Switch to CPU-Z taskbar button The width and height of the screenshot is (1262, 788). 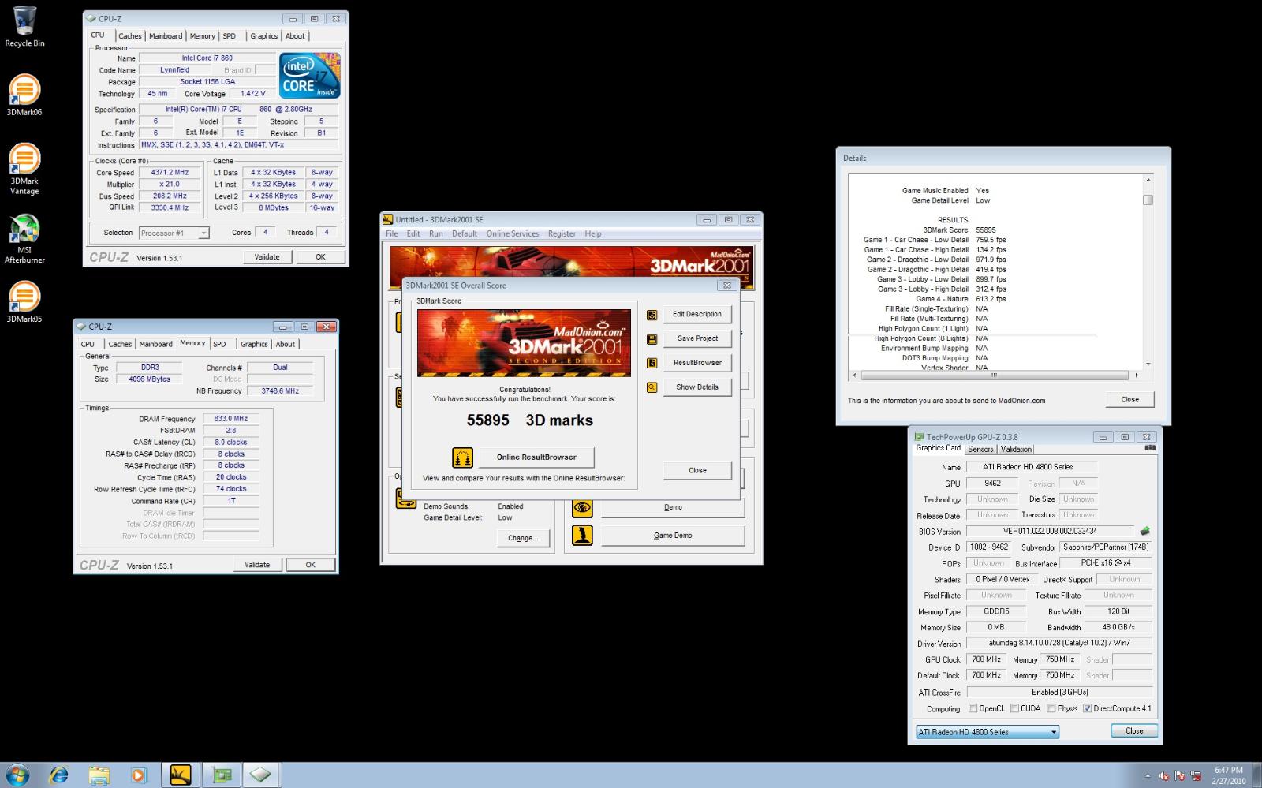(x=262, y=775)
